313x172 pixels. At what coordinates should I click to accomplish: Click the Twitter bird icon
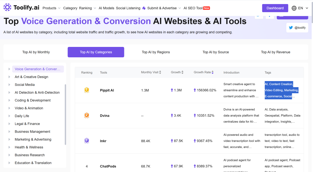point(291,28)
